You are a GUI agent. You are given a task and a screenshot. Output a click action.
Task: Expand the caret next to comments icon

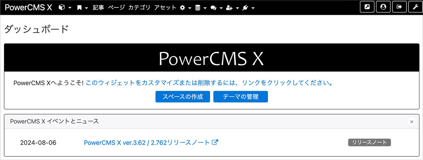[221, 8]
